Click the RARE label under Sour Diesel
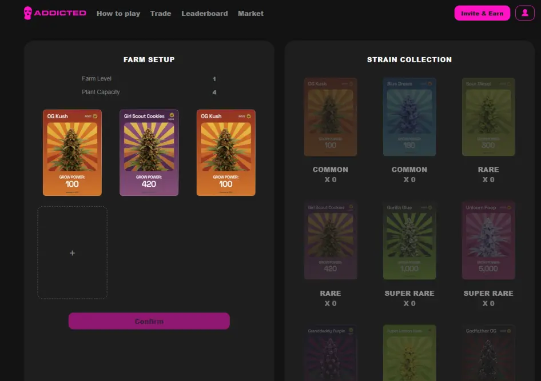The height and width of the screenshot is (381, 541). 488,170
